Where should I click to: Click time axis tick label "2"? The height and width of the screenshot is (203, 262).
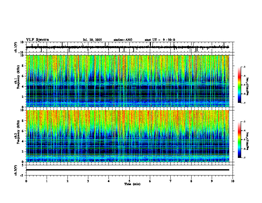click(67, 181)
